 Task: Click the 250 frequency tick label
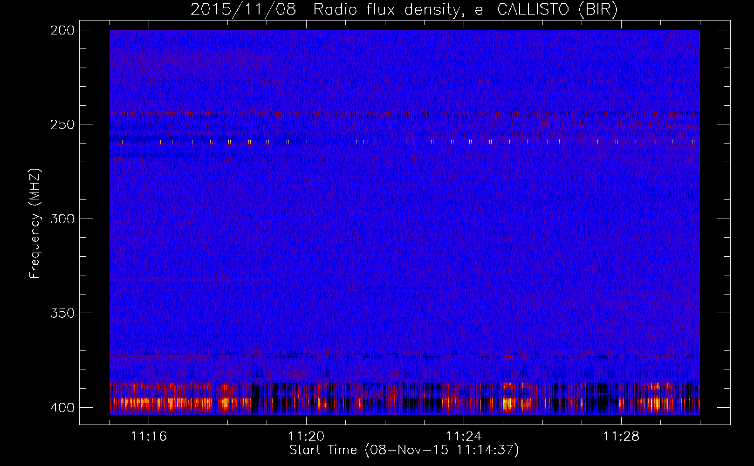tap(62, 124)
